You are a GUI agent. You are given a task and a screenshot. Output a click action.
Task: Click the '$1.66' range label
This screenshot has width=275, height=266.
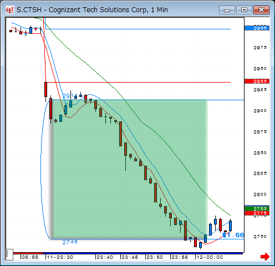pyautogui.click(x=233, y=235)
